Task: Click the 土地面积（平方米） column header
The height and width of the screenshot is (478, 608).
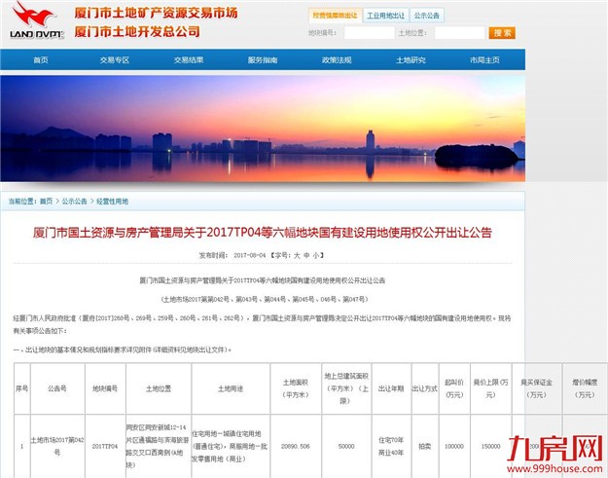Action: click(x=296, y=388)
